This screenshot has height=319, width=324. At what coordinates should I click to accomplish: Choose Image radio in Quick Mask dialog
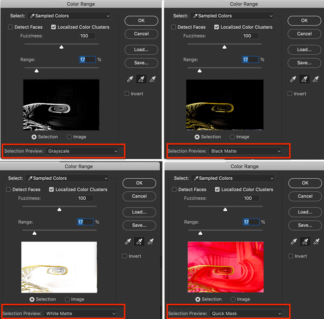pos(233,300)
